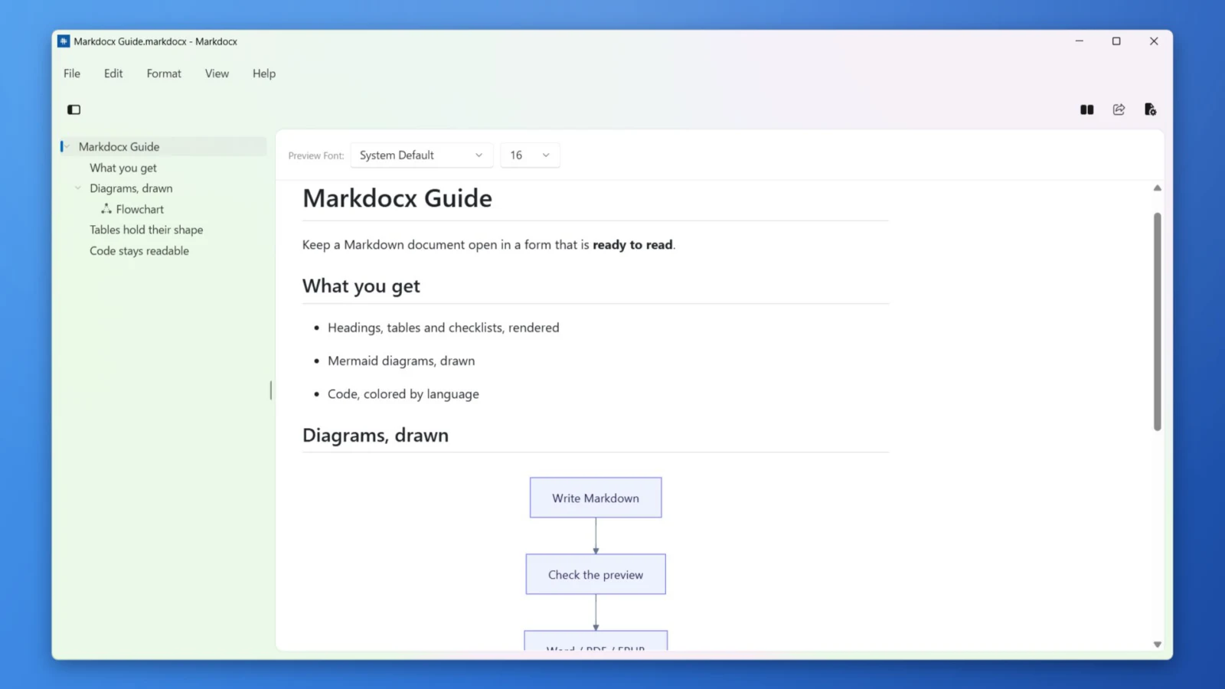Click the 'Check the preview' flowchart node
This screenshot has width=1225, height=689.
click(x=596, y=574)
